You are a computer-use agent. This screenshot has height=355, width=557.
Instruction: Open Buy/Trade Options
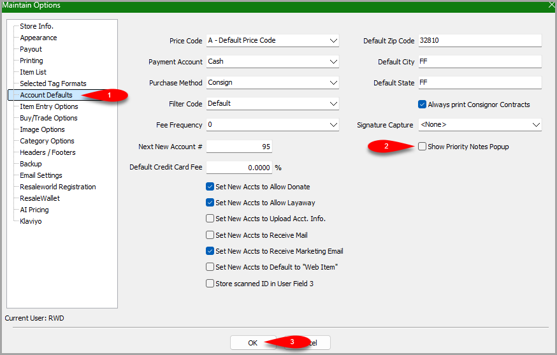(x=48, y=118)
